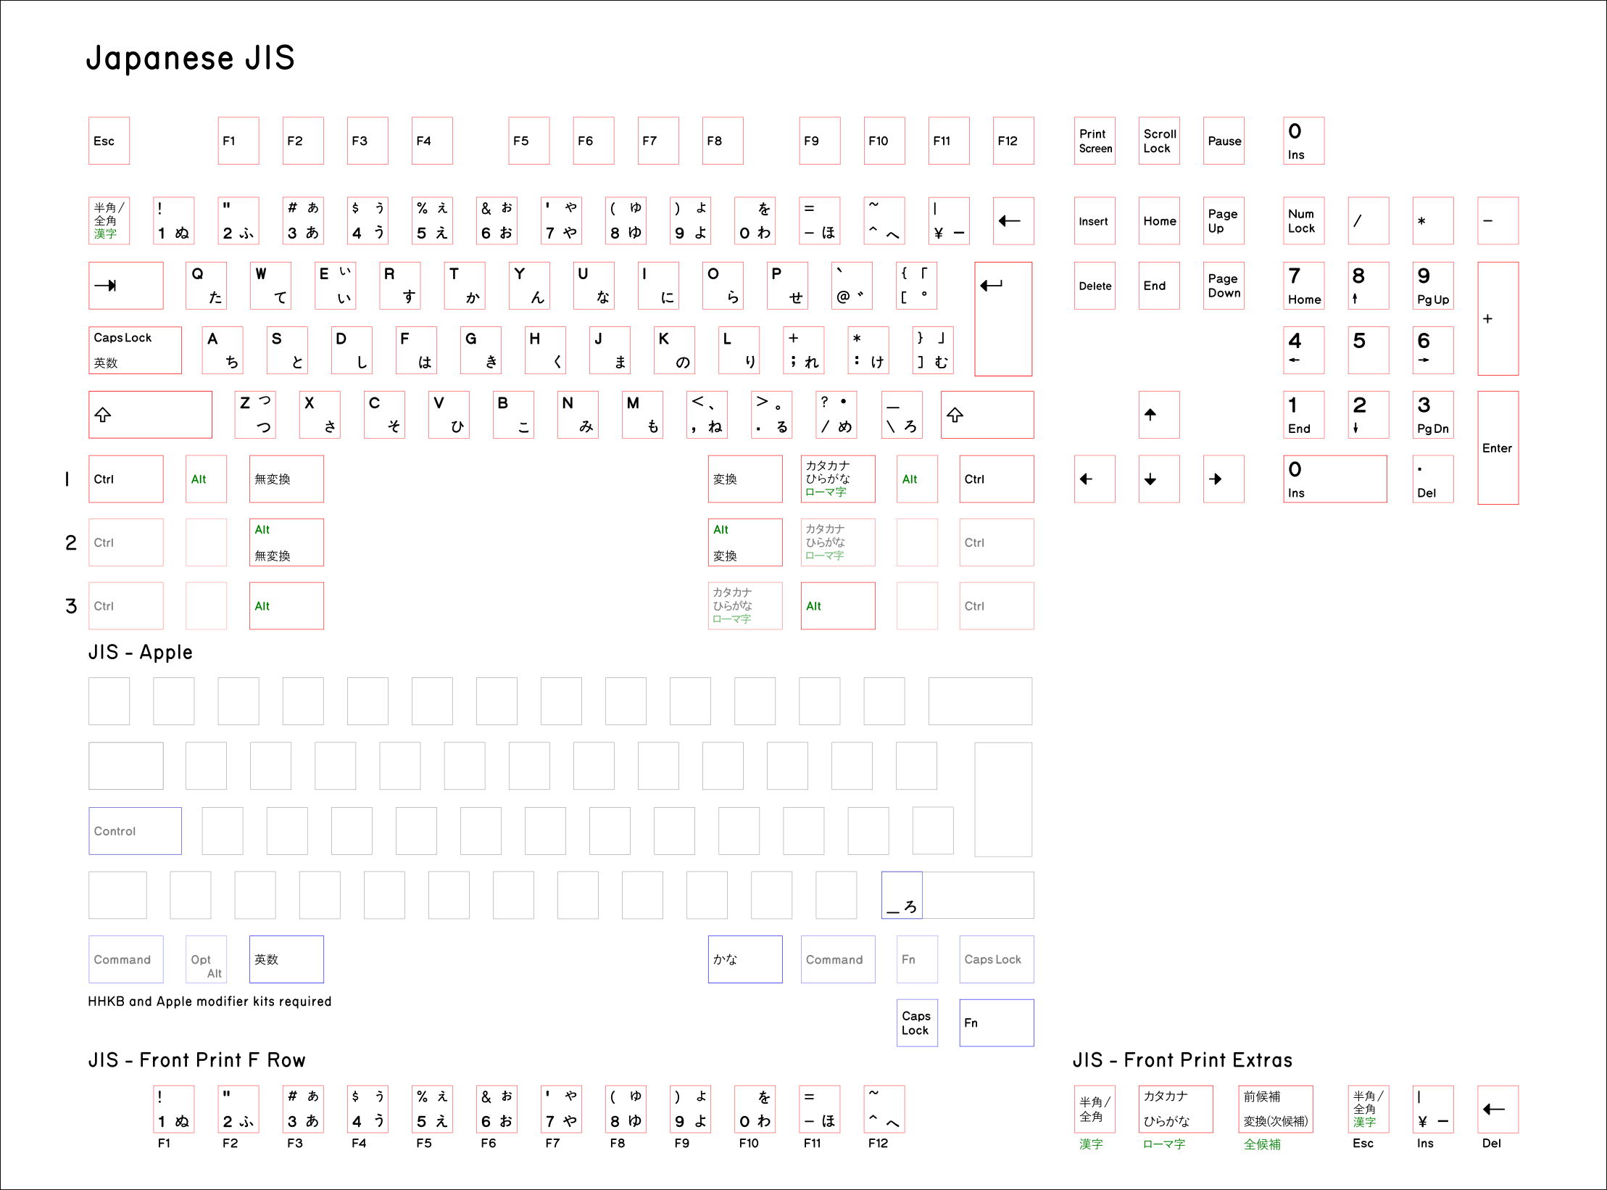Click the 無変換 key in row 1
The height and width of the screenshot is (1190, 1607).
coord(286,479)
